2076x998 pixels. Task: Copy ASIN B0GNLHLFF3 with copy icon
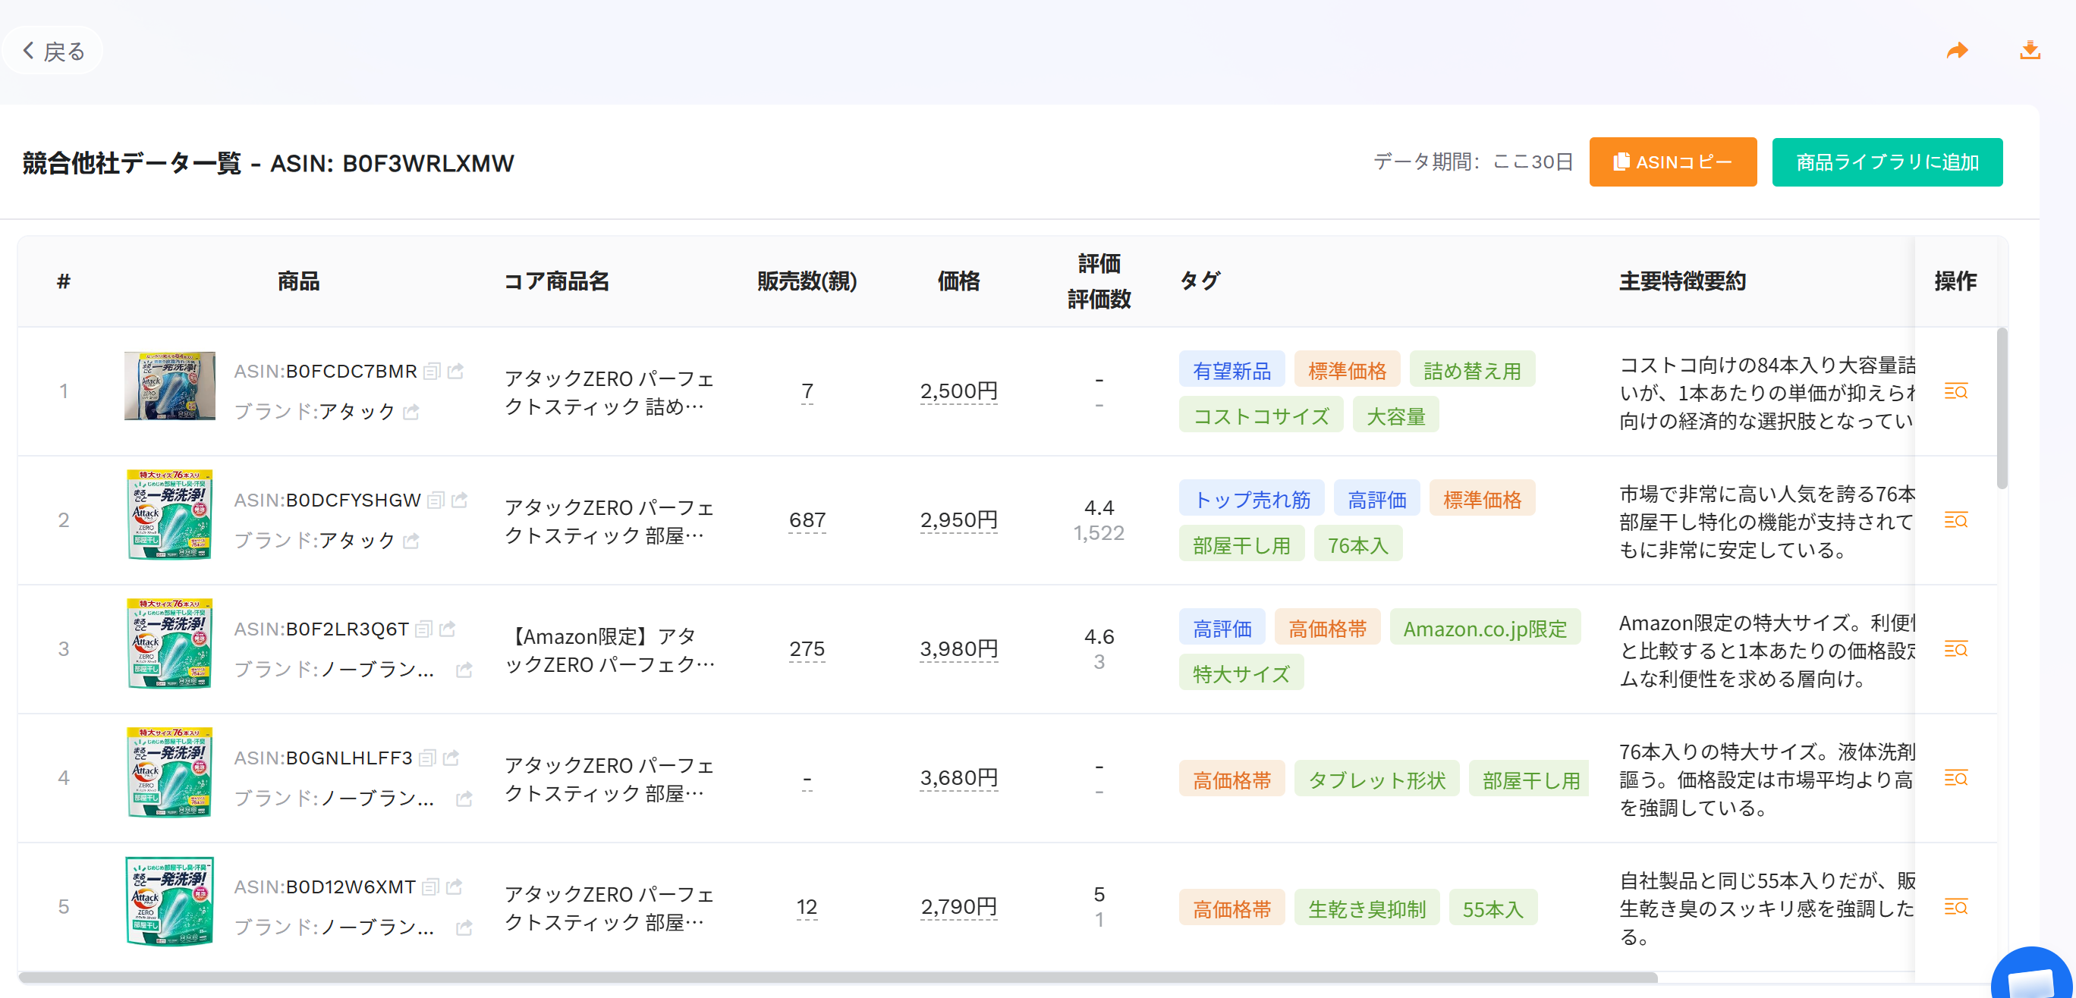pyautogui.click(x=428, y=758)
